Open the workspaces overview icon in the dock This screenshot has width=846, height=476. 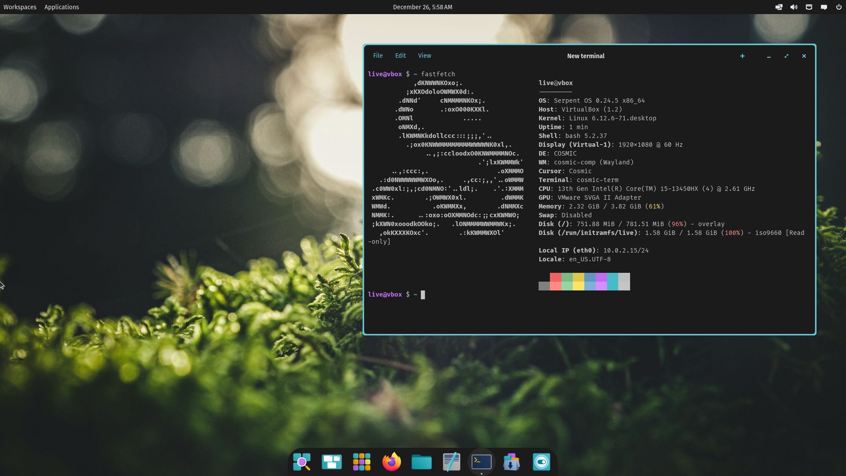pos(332,462)
